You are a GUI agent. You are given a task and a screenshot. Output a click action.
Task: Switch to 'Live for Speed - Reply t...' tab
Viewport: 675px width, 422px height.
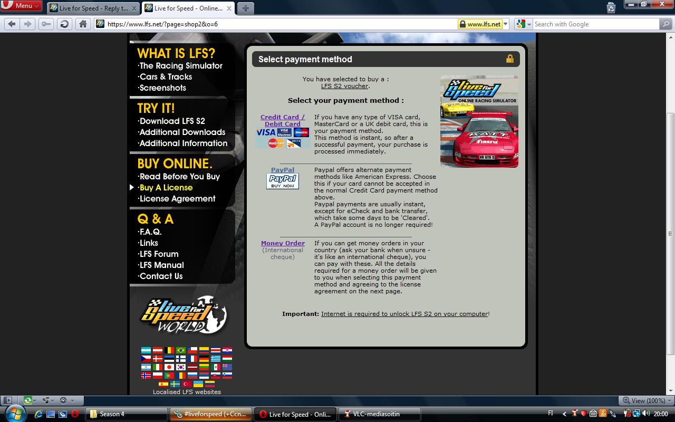(x=93, y=8)
